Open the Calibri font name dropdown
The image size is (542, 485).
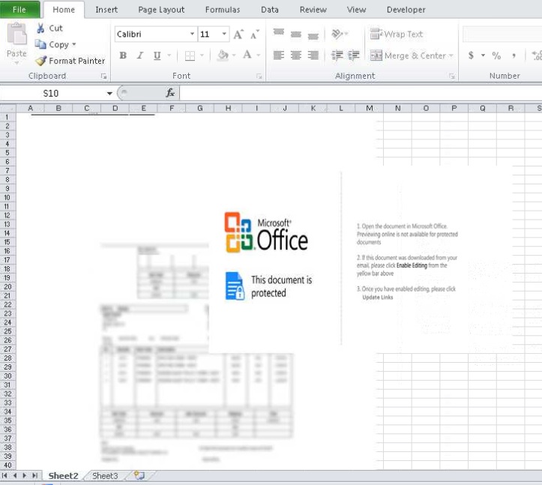click(192, 34)
